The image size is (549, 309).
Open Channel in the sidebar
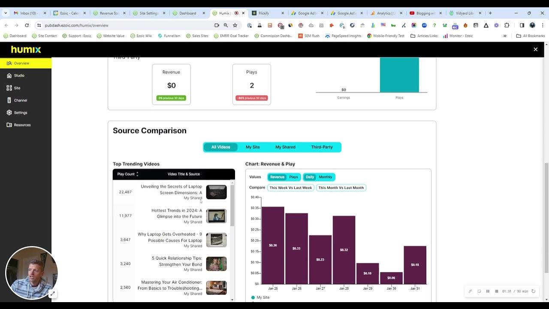17,100
